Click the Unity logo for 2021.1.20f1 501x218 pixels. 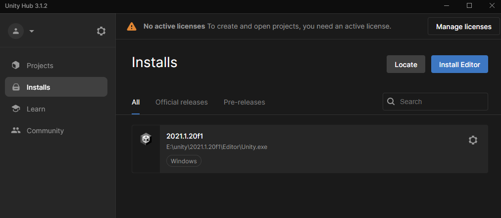[146, 140]
